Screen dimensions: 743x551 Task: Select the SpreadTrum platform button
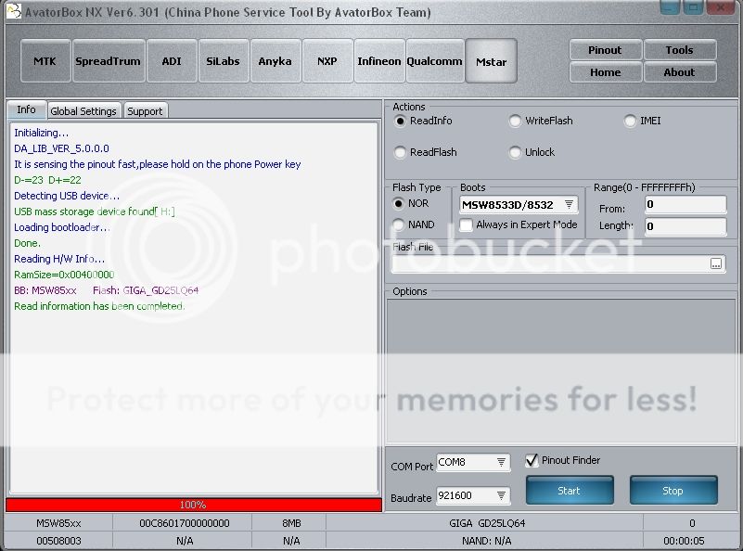[x=108, y=61]
